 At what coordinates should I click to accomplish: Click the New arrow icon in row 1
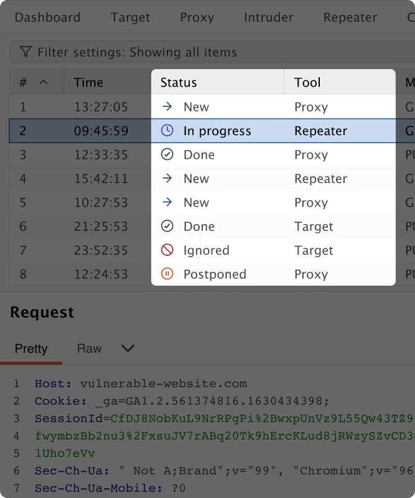coord(167,107)
